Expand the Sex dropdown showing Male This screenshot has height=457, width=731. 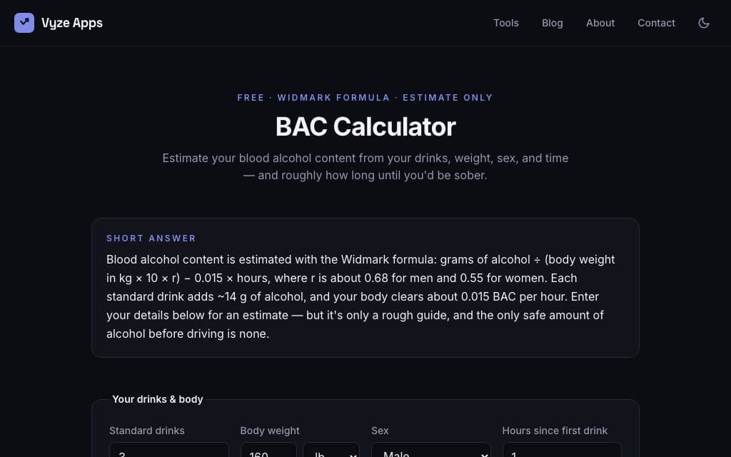[430, 451]
